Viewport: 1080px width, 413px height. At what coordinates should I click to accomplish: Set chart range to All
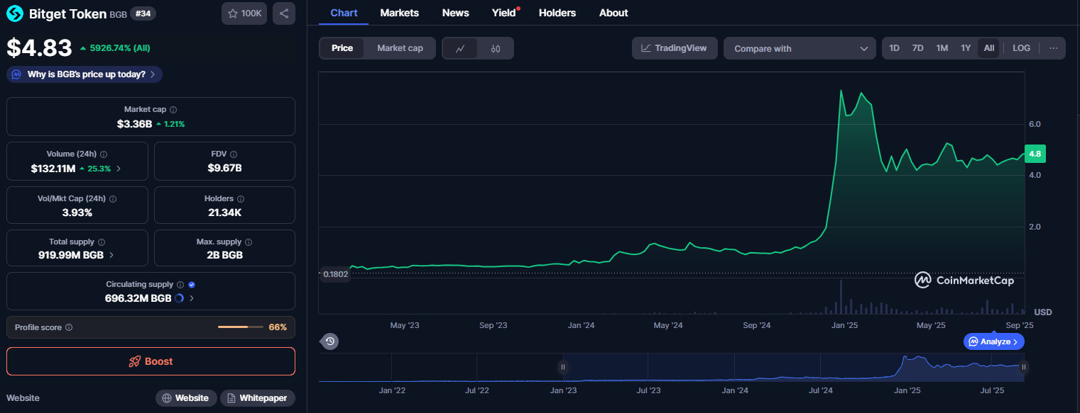click(989, 48)
